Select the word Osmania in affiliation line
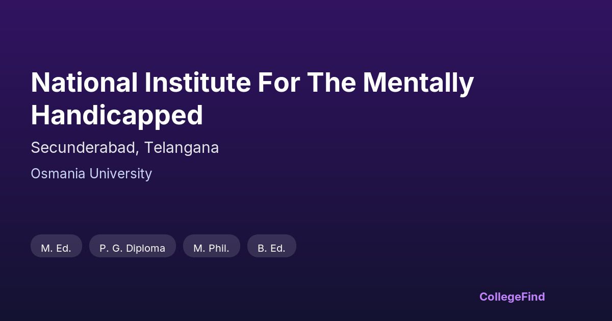The width and height of the screenshot is (612, 321). [x=58, y=174]
